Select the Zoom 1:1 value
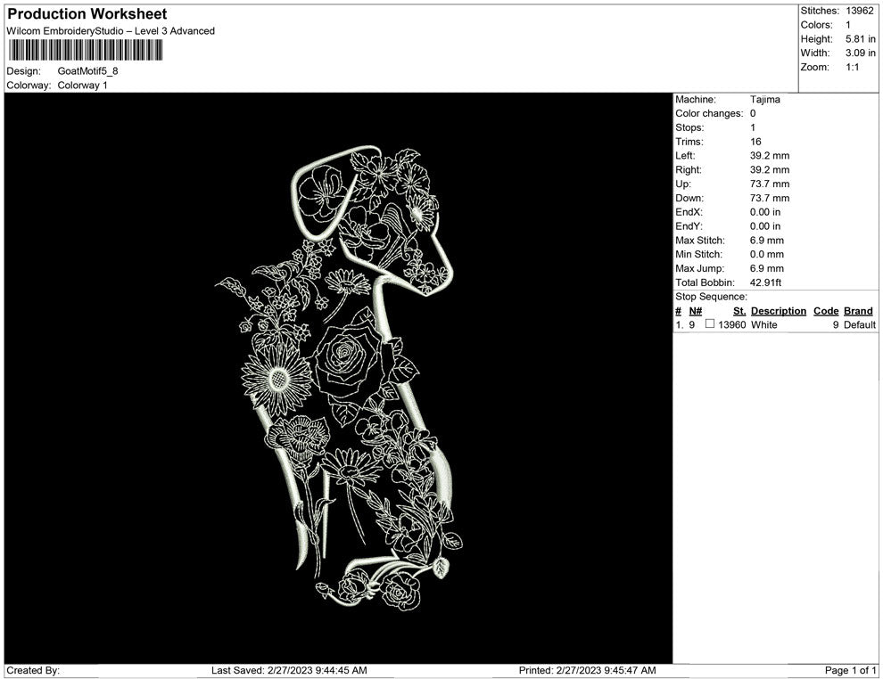The width and height of the screenshot is (883, 679). [x=852, y=68]
